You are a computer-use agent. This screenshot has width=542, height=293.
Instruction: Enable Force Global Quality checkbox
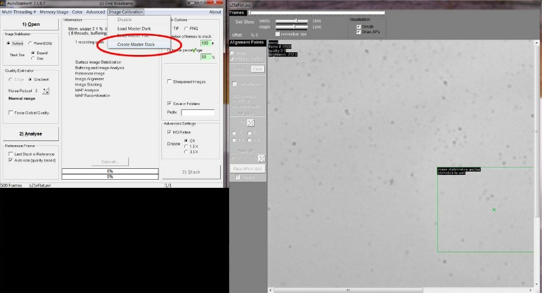(x=10, y=113)
